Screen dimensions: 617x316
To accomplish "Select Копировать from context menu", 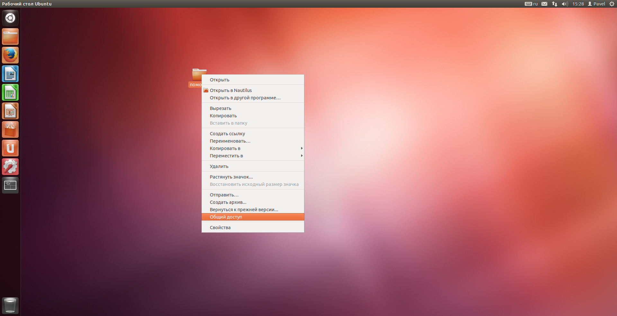I will [x=253, y=116].
